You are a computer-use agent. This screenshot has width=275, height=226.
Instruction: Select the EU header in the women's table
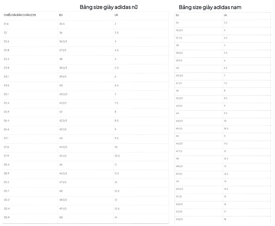[x=61, y=15]
